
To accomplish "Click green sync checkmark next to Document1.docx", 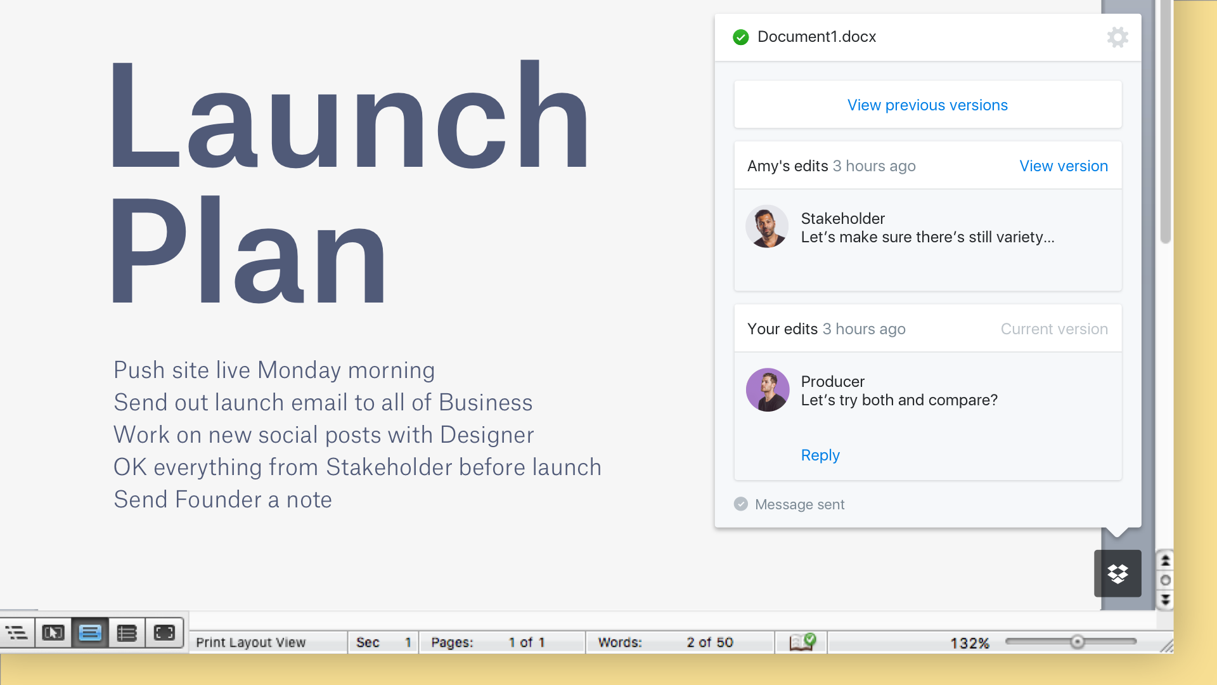I will click(x=740, y=37).
